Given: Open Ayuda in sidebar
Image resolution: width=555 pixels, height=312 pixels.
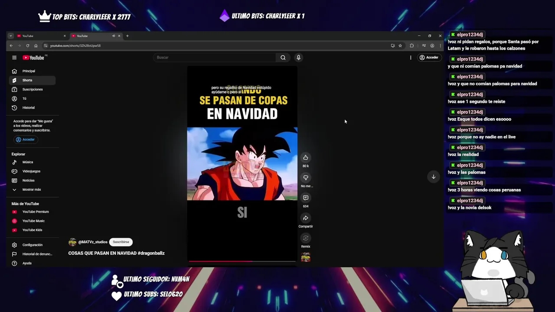Looking at the screenshot, I should (x=32, y=263).
